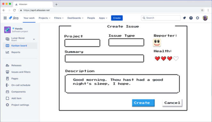Click the Releases ship icon
Viewport: 212px width, 122px height.
tap(7, 65)
